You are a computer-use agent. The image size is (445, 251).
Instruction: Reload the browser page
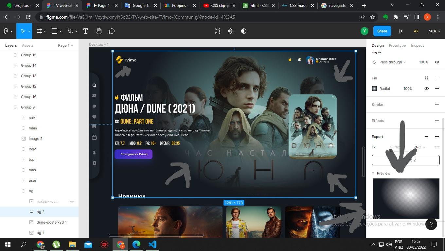tap(28, 17)
